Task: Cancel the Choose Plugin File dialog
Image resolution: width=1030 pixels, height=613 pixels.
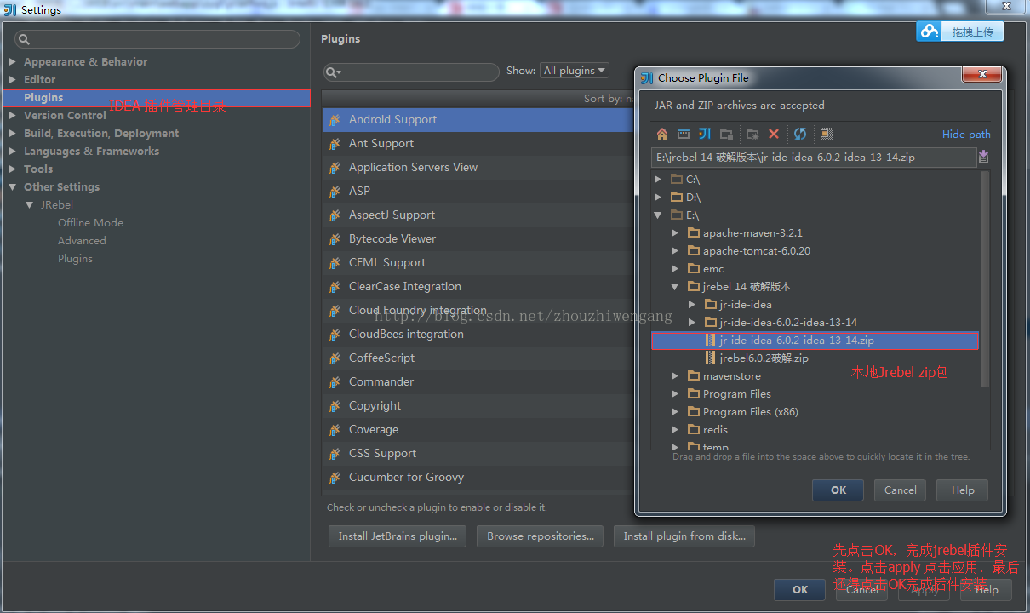Action: click(900, 490)
